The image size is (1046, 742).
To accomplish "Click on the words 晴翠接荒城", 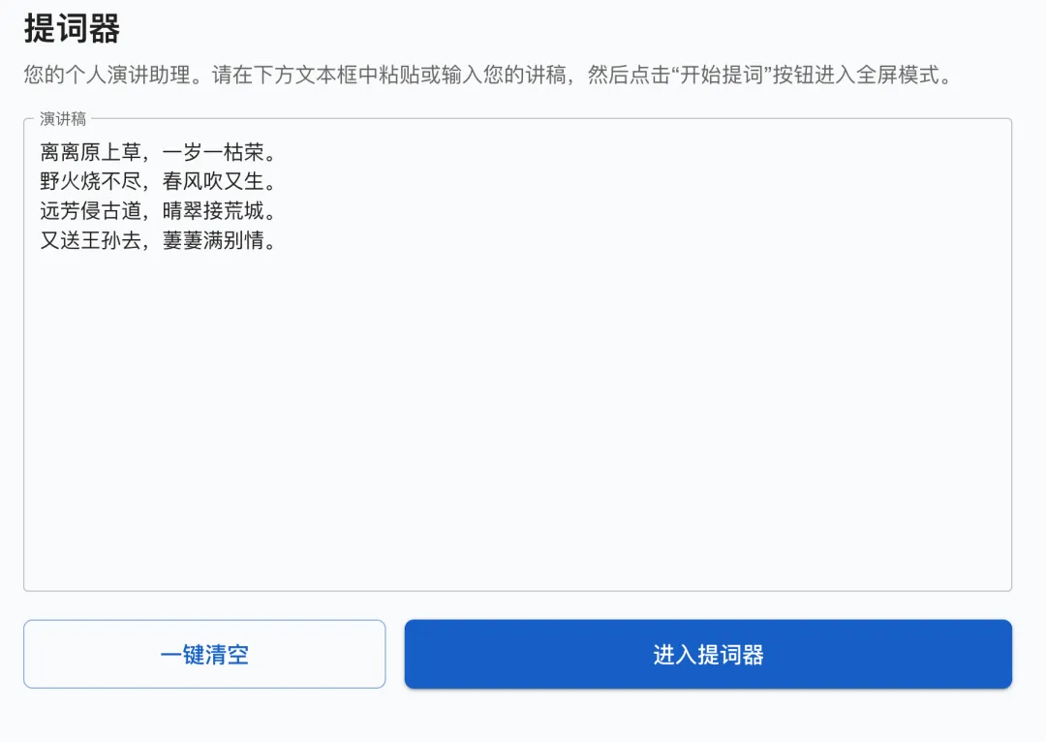I will 213,211.
